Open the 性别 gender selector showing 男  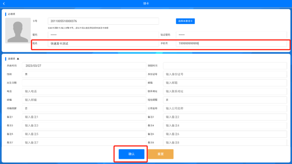pyautogui.click(x=84, y=74)
